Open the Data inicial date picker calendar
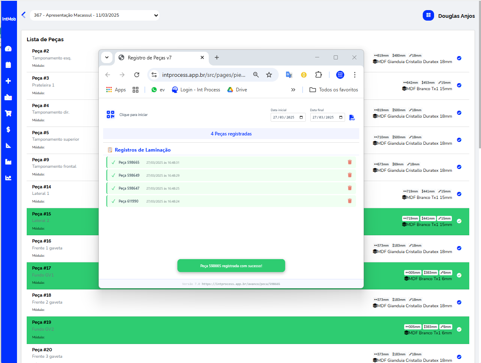The height and width of the screenshot is (363, 481). (301, 118)
